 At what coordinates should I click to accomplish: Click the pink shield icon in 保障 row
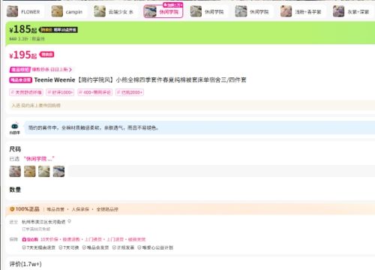coord(24,239)
